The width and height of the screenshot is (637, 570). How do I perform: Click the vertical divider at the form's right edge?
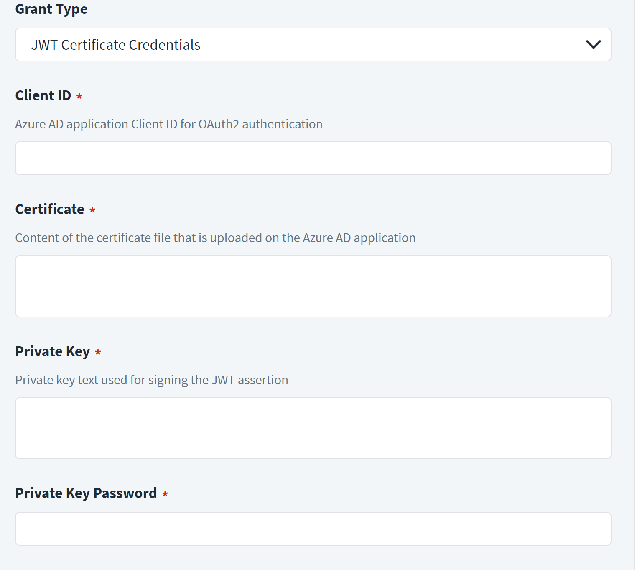pyautogui.click(x=634, y=285)
